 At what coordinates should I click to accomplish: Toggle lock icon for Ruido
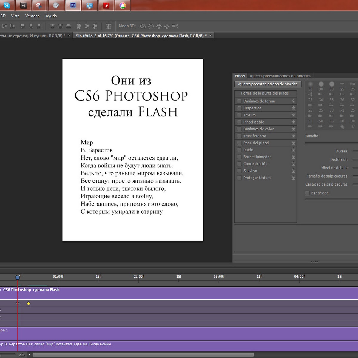coord(293,150)
